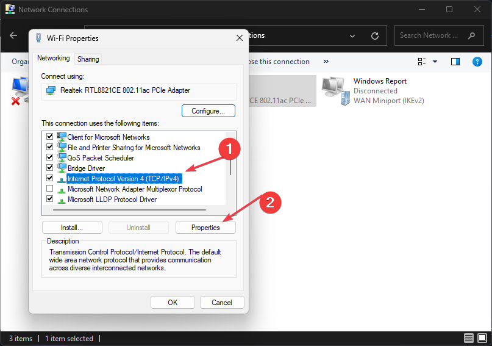Screen dimensions: 492x346
Task: Click the '3 items' status text
Action: [x=21, y=339]
